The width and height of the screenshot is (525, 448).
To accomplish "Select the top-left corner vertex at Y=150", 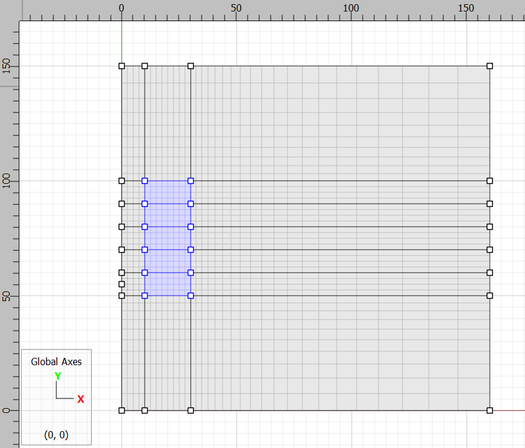I will click(x=122, y=66).
